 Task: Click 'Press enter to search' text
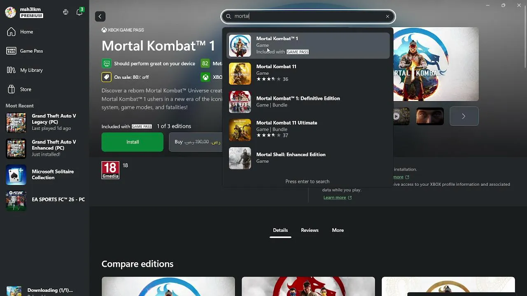click(x=308, y=181)
